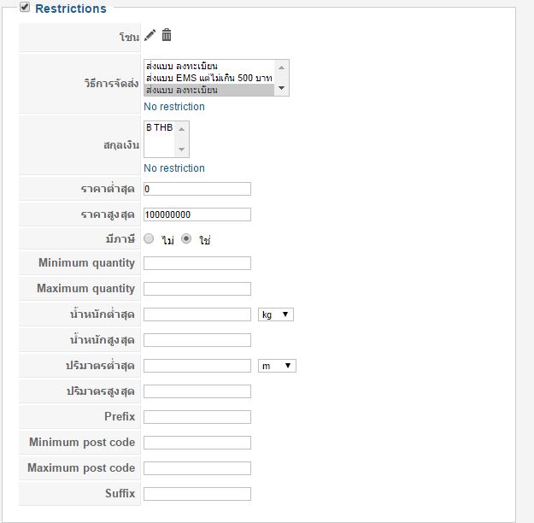The image size is (534, 523).
Task: Click the Maximum quantity input field
Action: pos(197,289)
